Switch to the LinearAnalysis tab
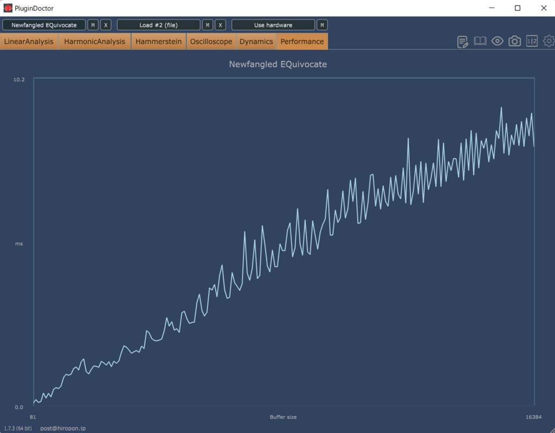 pyautogui.click(x=29, y=41)
